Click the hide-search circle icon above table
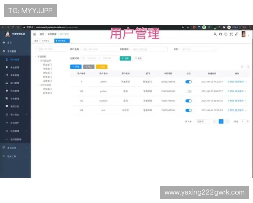The height and width of the screenshot is (203, 253). (x=242, y=67)
